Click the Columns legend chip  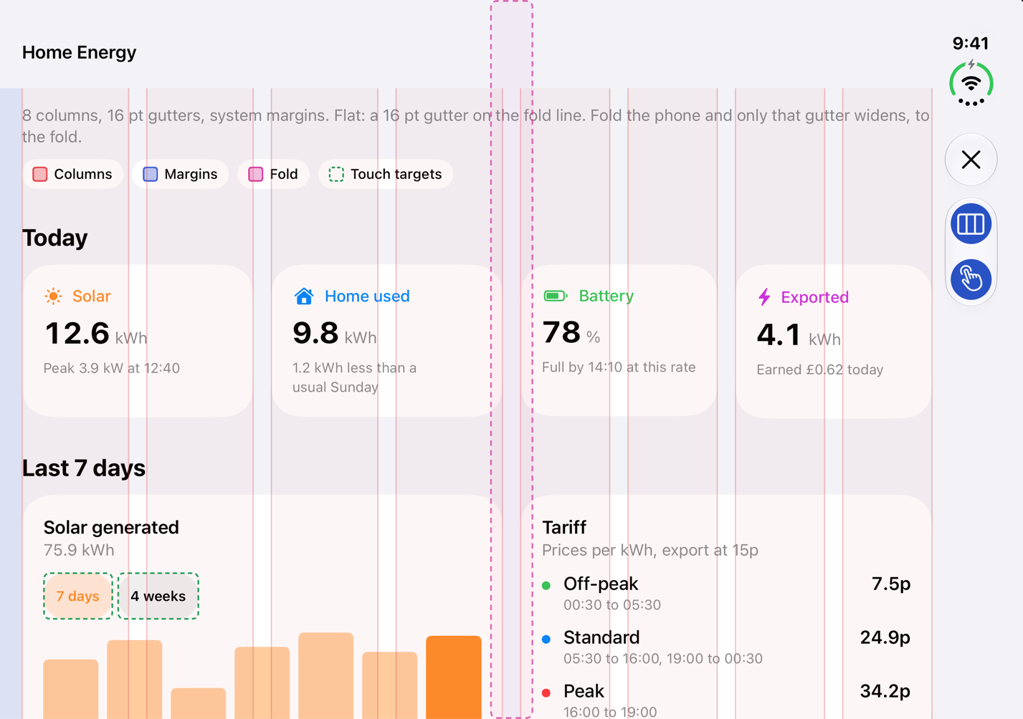click(x=72, y=174)
